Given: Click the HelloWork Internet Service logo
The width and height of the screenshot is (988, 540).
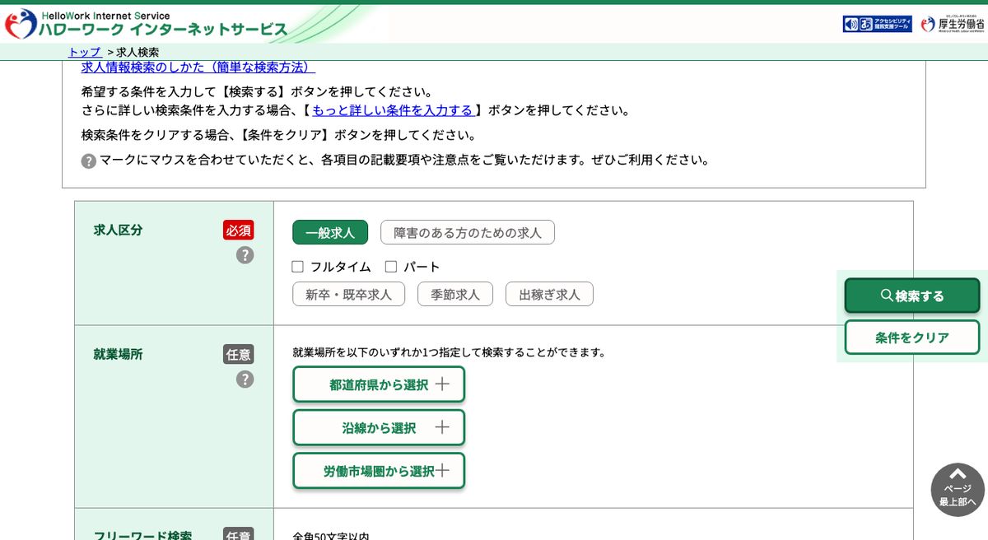Looking at the screenshot, I should (147, 25).
